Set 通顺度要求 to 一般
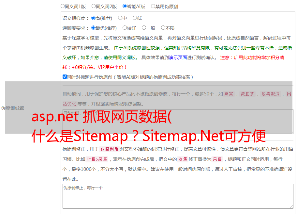 click(144, 28)
